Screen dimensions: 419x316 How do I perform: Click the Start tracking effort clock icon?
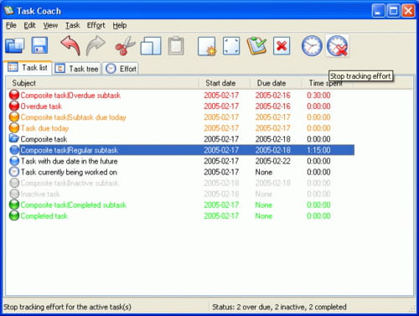click(312, 46)
